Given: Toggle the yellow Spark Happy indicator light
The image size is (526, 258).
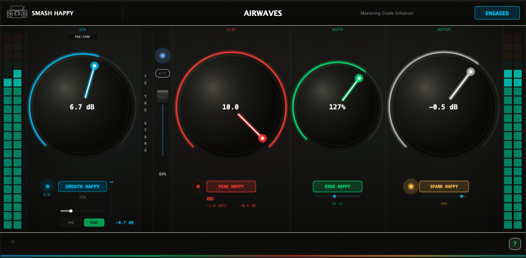Looking at the screenshot, I should tap(410, 186).
